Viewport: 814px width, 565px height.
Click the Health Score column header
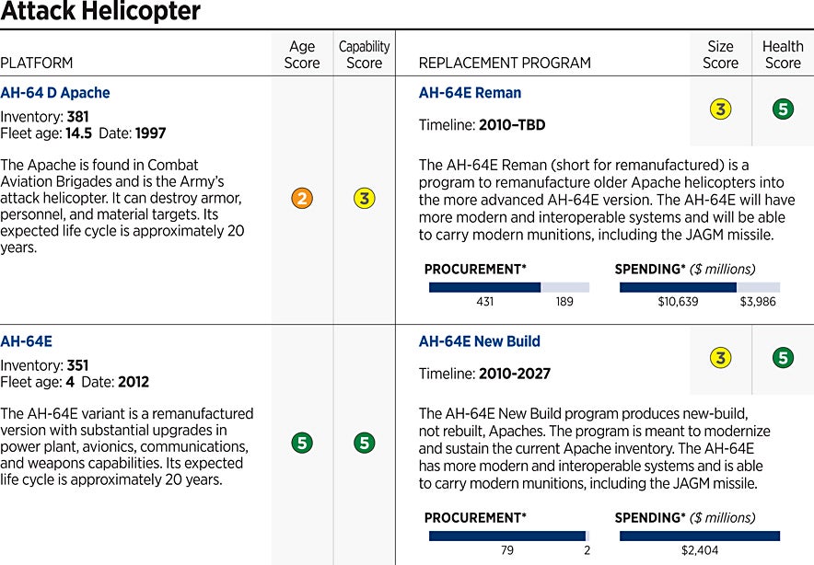(783, 54)
